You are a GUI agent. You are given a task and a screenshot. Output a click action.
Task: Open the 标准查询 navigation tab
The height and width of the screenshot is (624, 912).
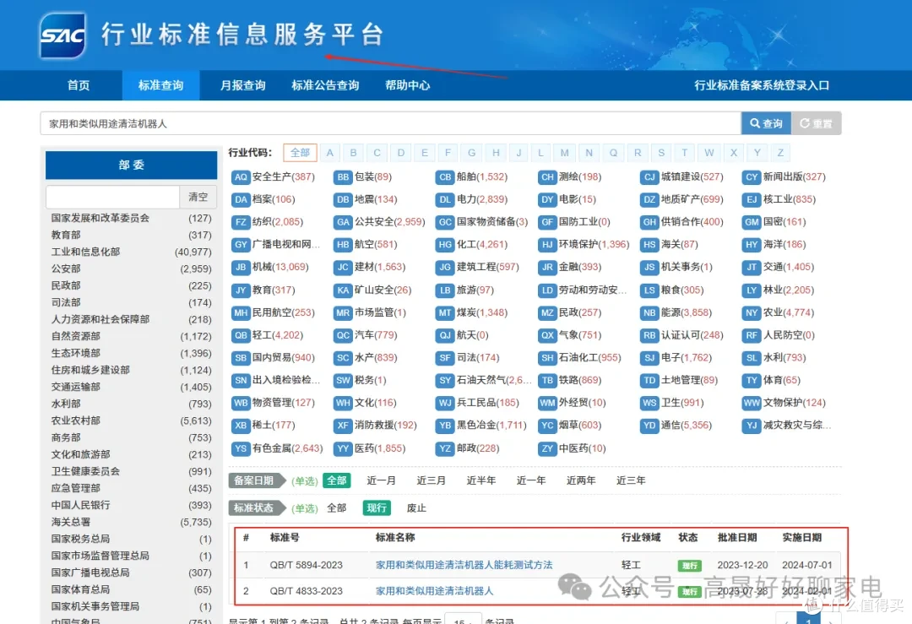pos(160,85)
